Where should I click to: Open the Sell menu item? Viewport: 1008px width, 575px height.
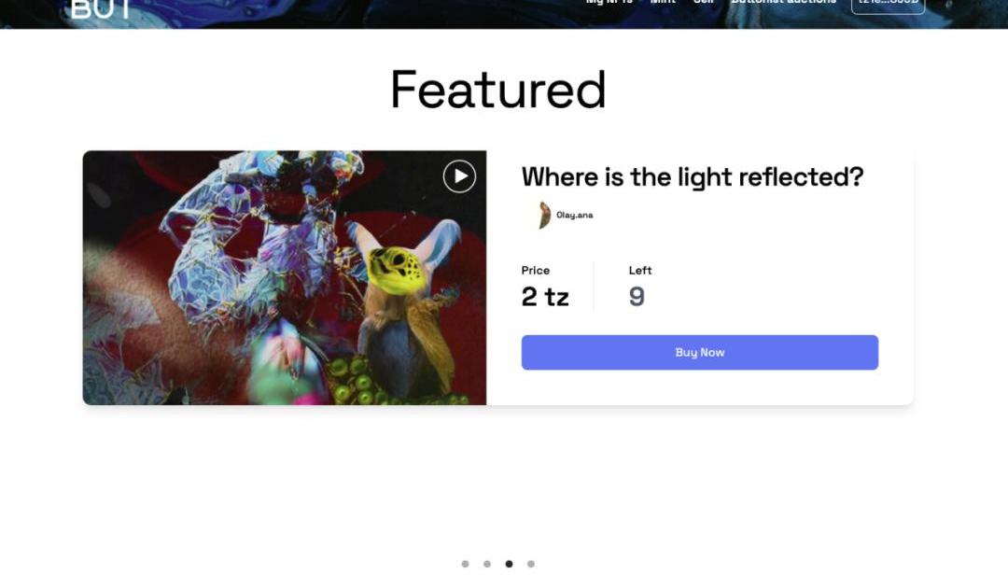point(704,2)
